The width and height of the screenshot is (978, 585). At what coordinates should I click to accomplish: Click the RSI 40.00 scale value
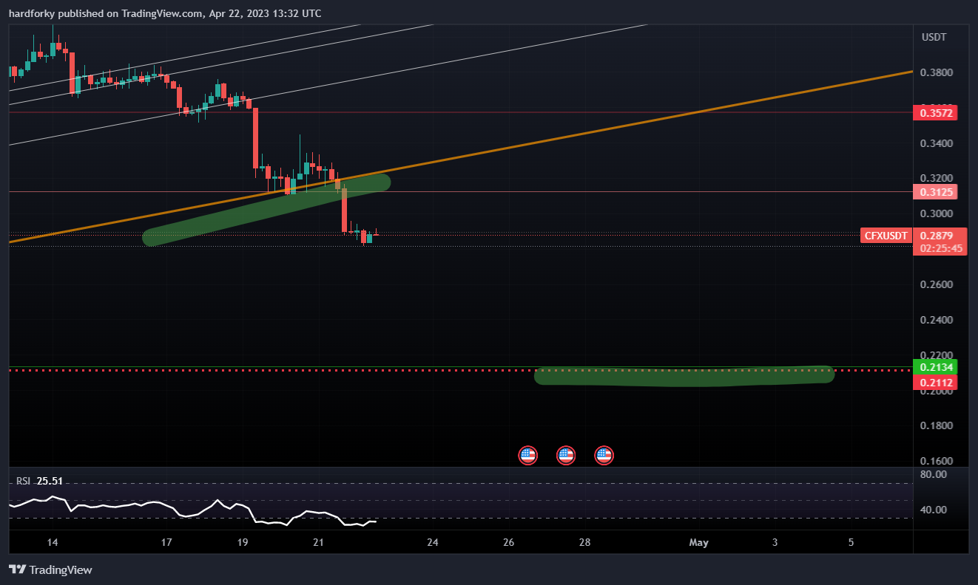coord(934,510)
